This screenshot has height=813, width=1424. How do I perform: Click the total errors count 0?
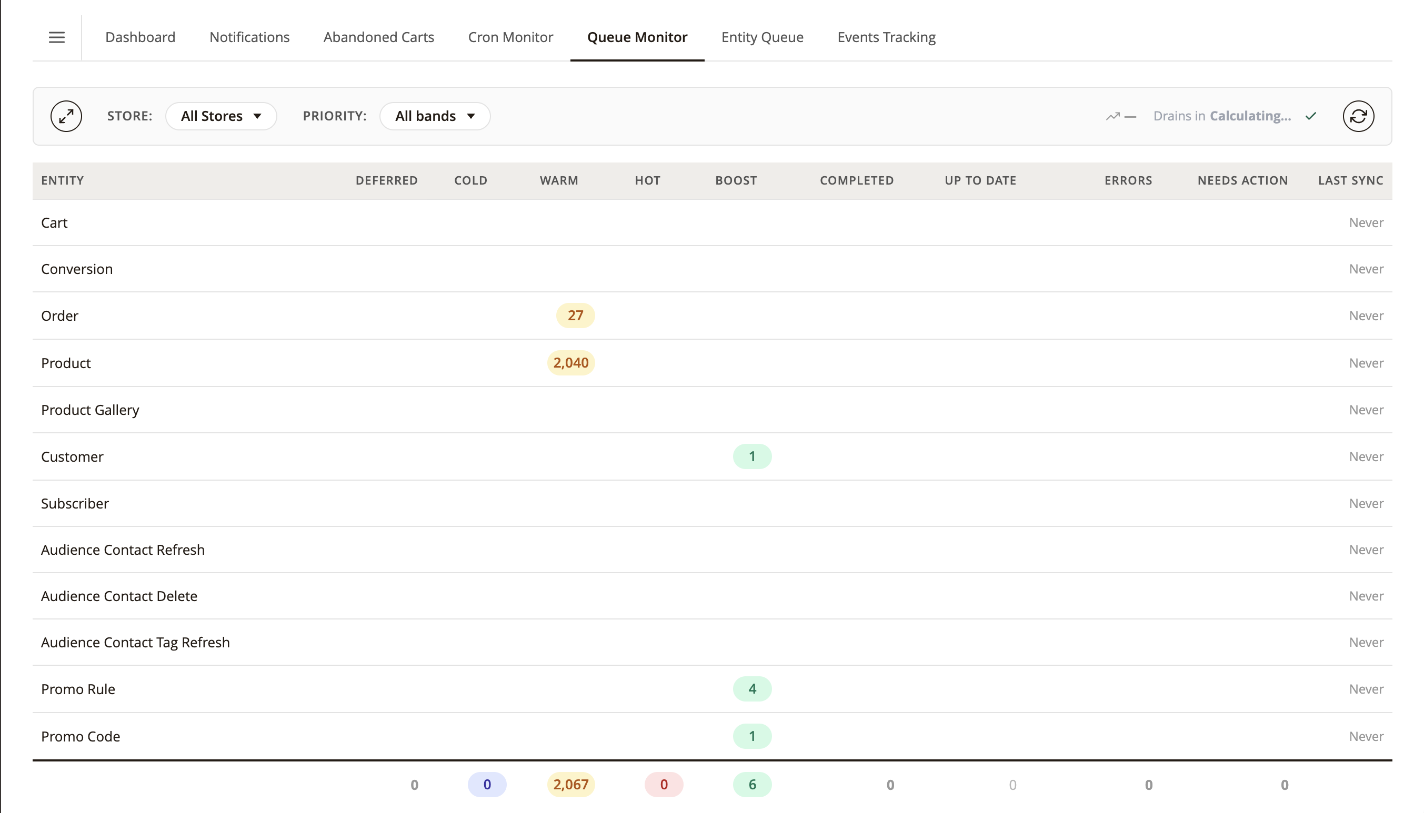click(1148, 785)
